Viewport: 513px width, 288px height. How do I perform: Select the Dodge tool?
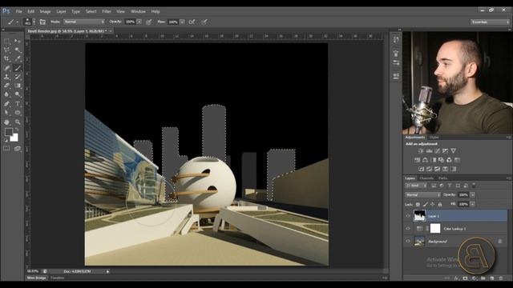pos(18,94)
